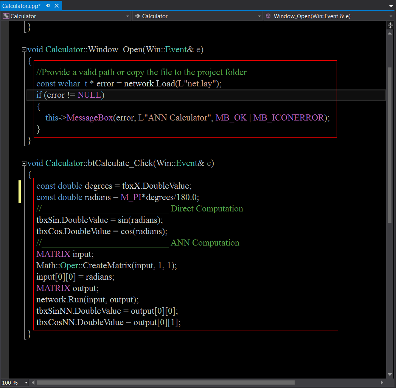Click "cos(radians)" in the tbxCos line
The height and width of the screenshot is (388, 396).
point(143,232)
